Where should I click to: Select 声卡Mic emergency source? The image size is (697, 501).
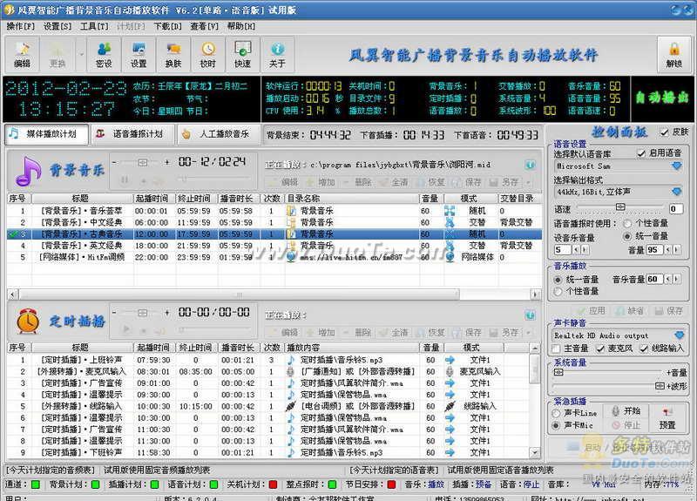pos(556,425)
